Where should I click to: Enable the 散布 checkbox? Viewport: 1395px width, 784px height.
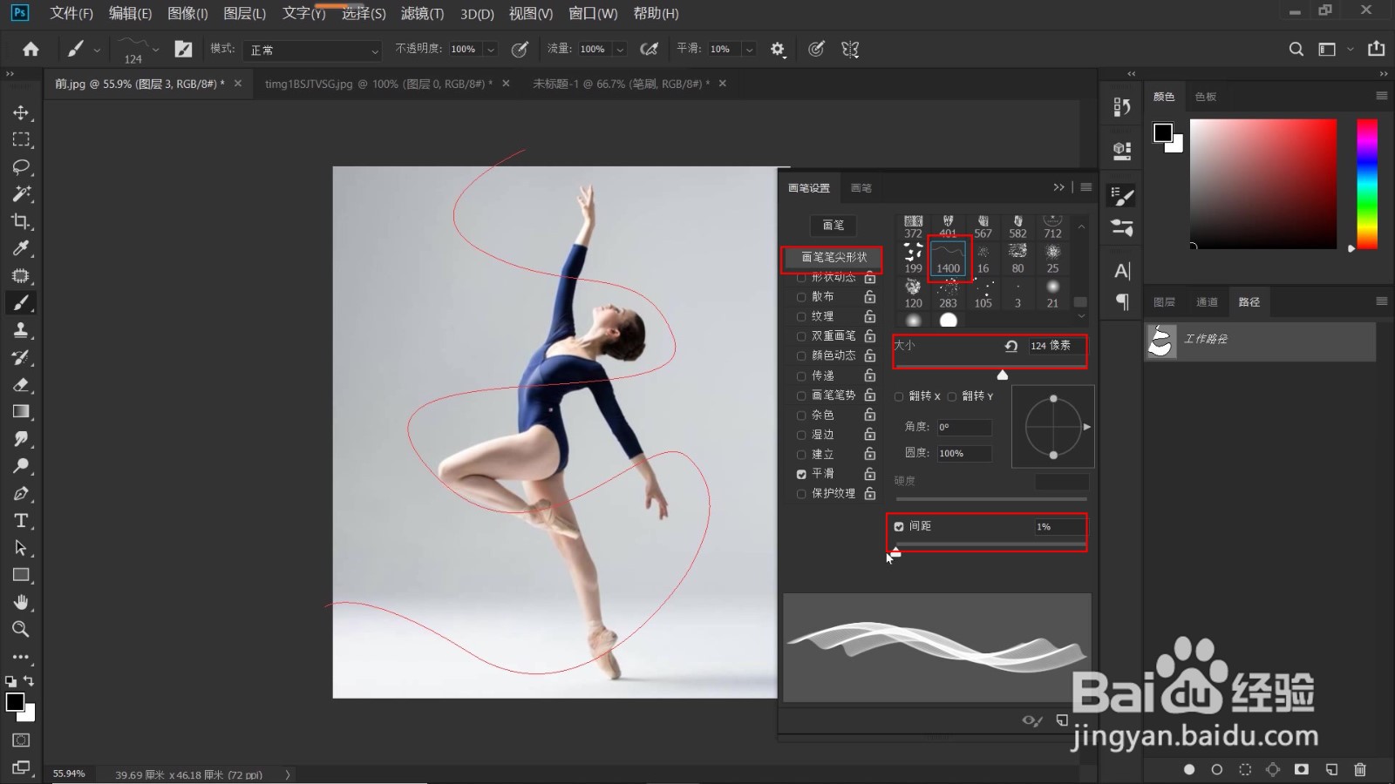pyautogui.click(x=801, y=297)
